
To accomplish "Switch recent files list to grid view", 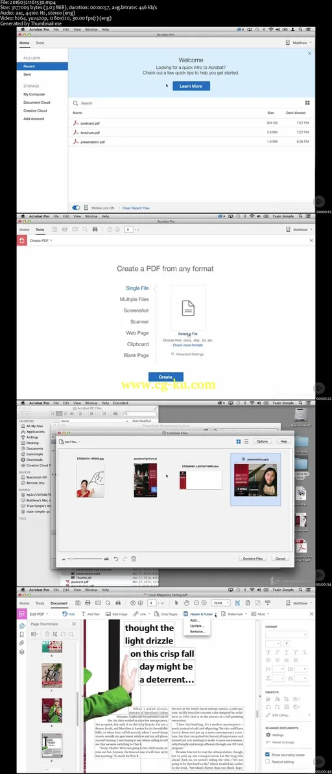I will 307,103.
